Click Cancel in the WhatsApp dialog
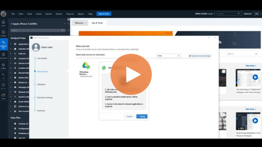This screenshot has width=262, height=147. pos(129,116)
